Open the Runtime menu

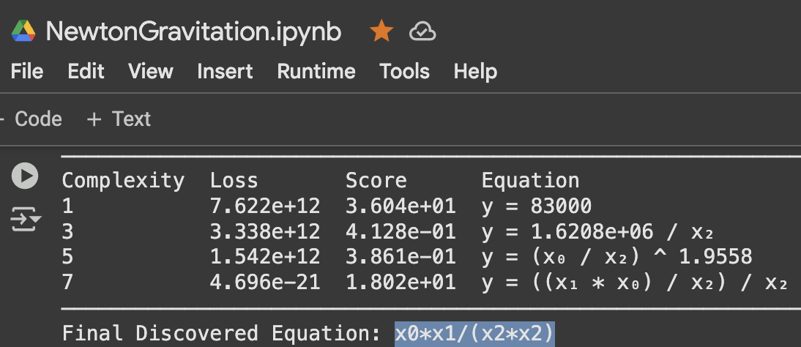pyautogui.click(x=316, y=71)
